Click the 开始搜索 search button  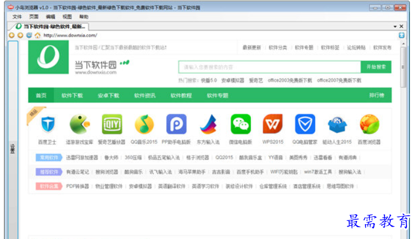(376, 67)
